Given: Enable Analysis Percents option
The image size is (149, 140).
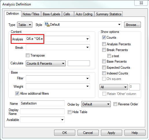Looking at the screenshot, I should pyautogui.click(x=104, y=44).
